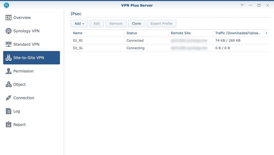The height and width of the screenshot is (155, 274).
Task: Open the column options three-dot menu
Action: 266,33
